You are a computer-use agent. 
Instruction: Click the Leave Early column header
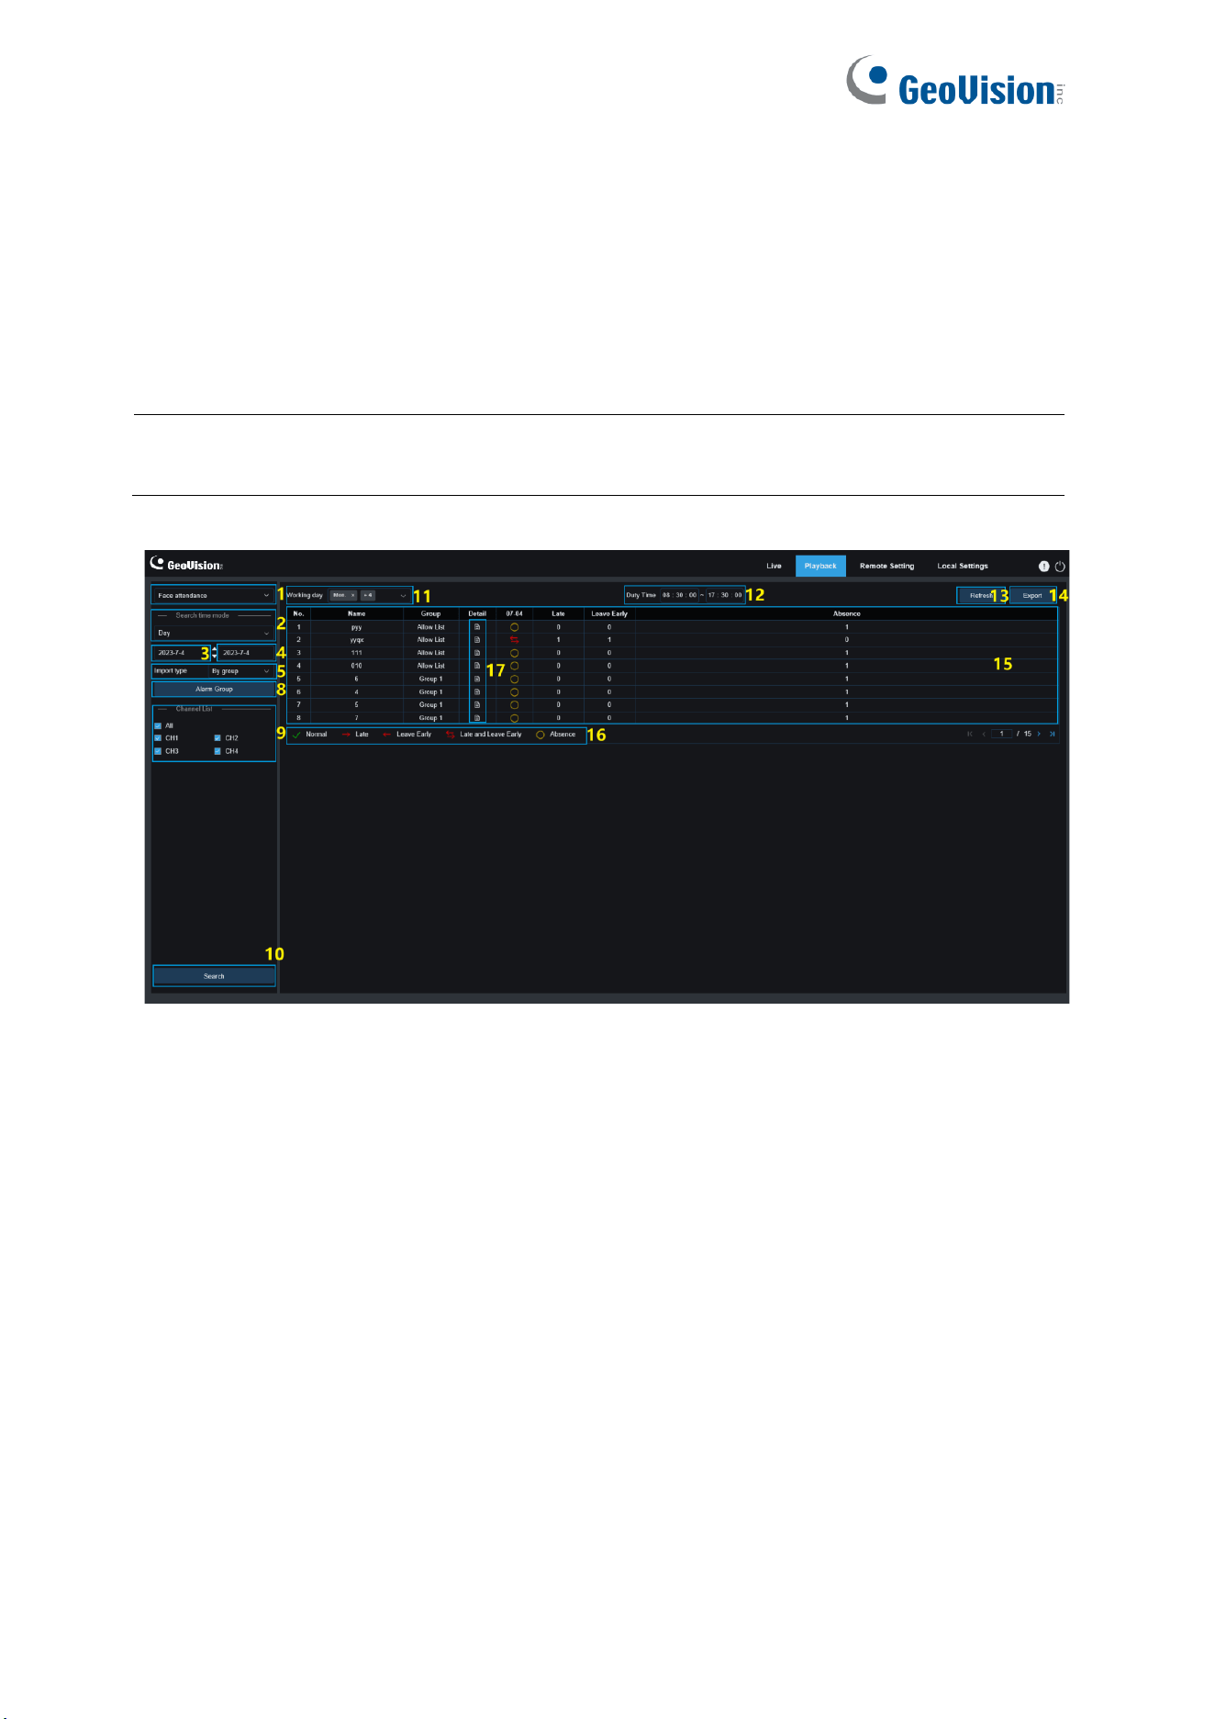pos(609,613)
